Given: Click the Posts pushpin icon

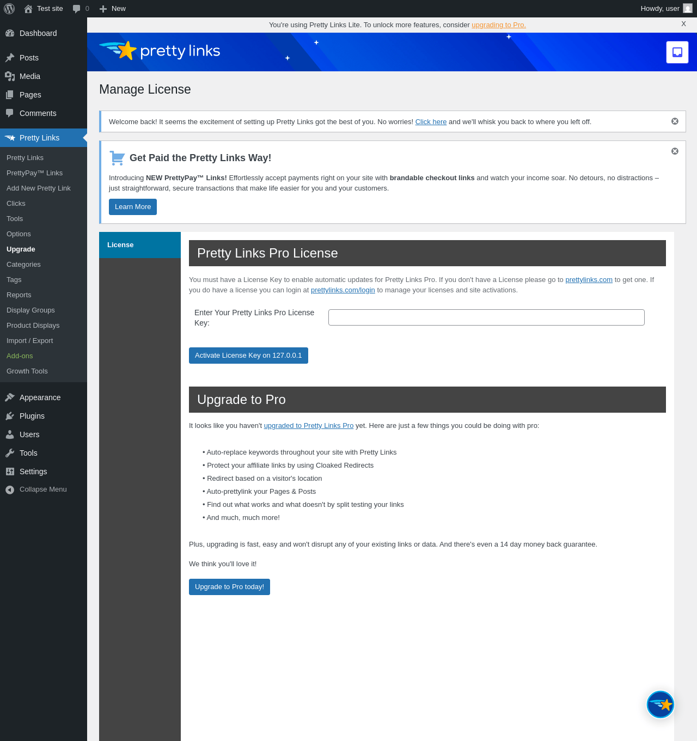Looking at the screenshot, I should [x=10, y=58].
